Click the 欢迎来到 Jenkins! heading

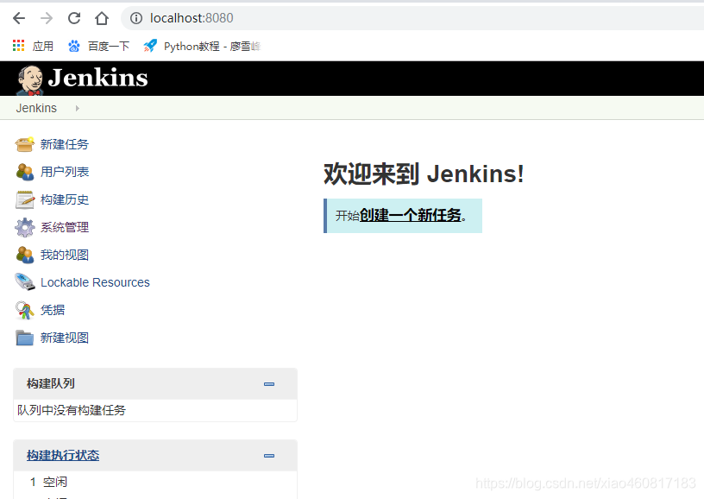click(x=424, y=174)
